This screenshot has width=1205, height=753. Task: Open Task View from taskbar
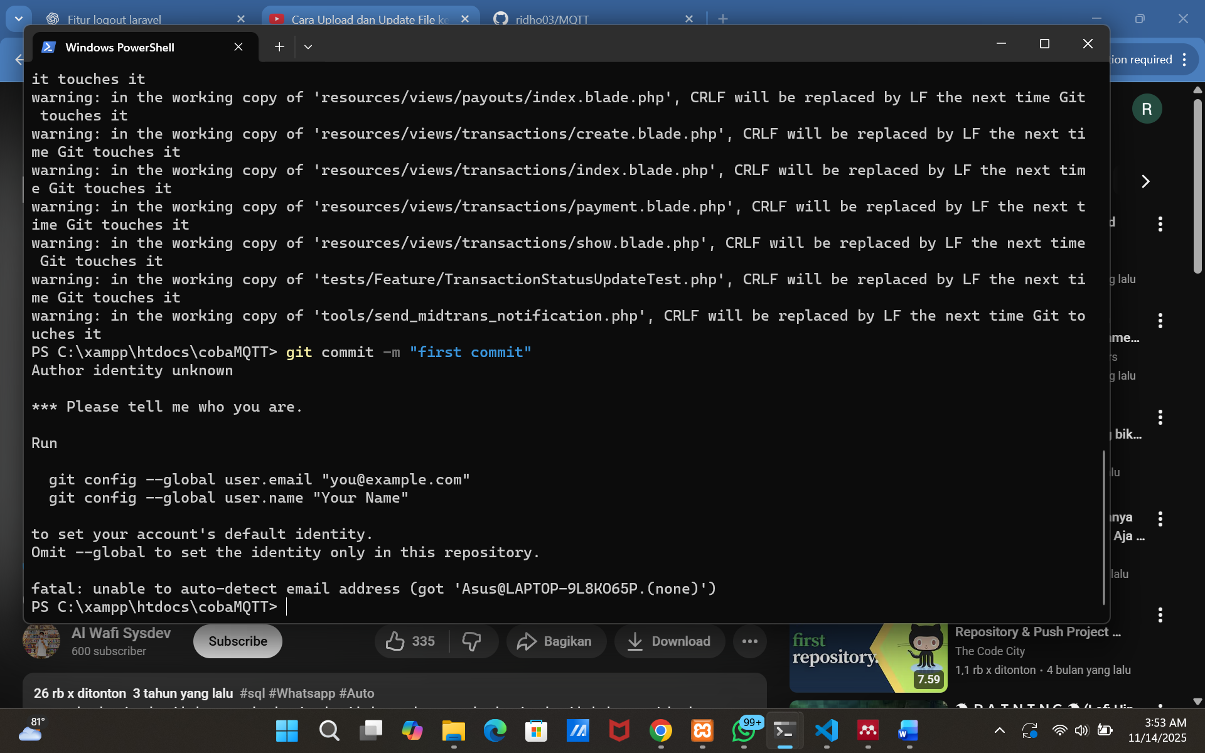coord(370,731)
